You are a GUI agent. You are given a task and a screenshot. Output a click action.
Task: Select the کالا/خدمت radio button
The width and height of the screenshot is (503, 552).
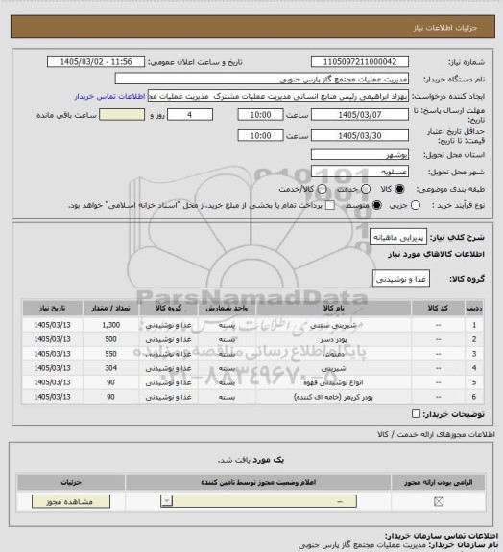point(322,189)
